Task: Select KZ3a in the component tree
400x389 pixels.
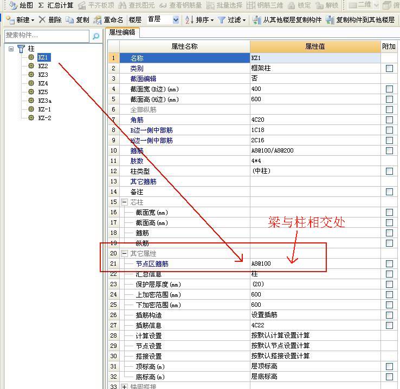Action: point(44,101)
